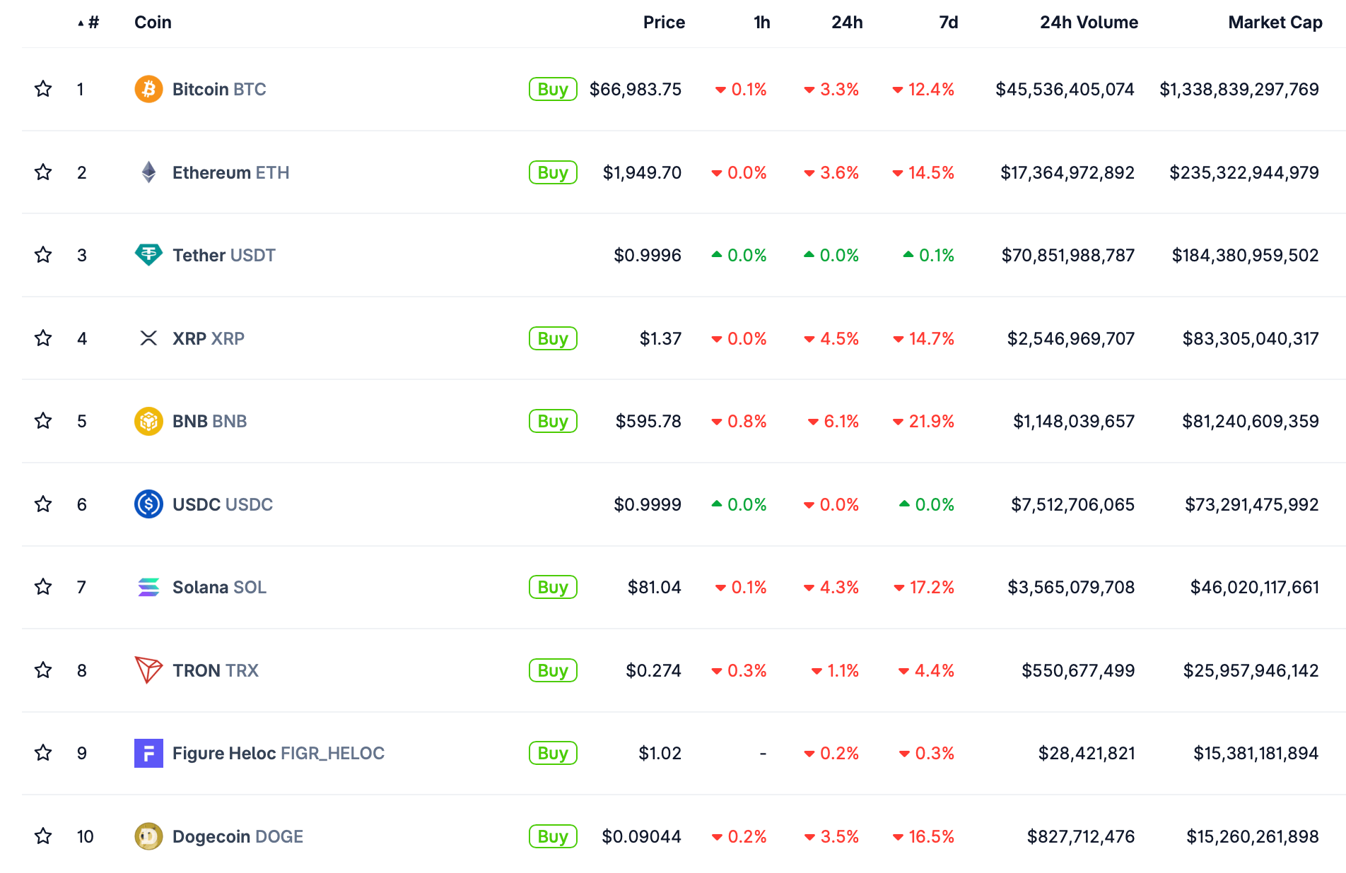Toggle the favorite star for Solana
The height and width of the screenshot is (873, 1346).
pyautogui.click(x=43, y=587)
